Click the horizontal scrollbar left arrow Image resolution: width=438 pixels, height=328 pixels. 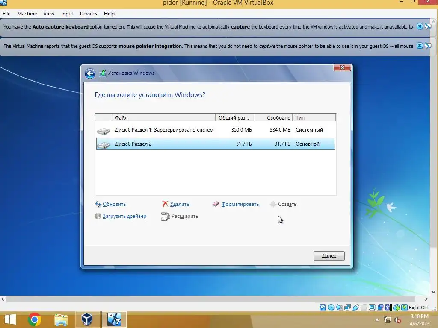pyautogui.click(x=3, y=299)
